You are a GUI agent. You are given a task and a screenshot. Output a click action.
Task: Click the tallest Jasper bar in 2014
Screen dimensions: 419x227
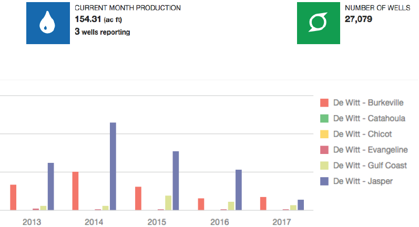click(x=113, y=166)
